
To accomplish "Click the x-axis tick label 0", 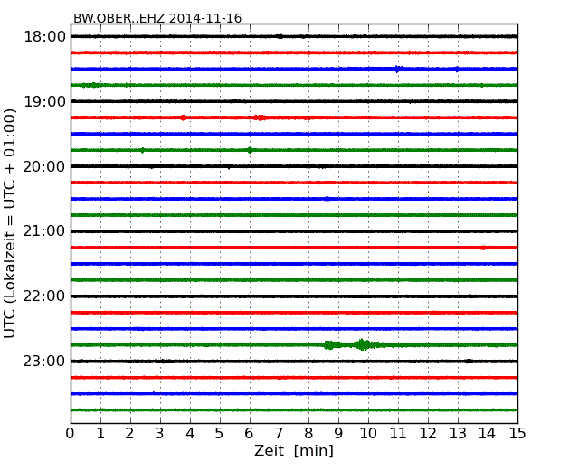I will click(71, 434).
